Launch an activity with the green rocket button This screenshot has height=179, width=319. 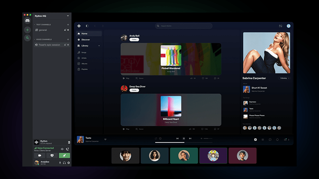point(64,156)
